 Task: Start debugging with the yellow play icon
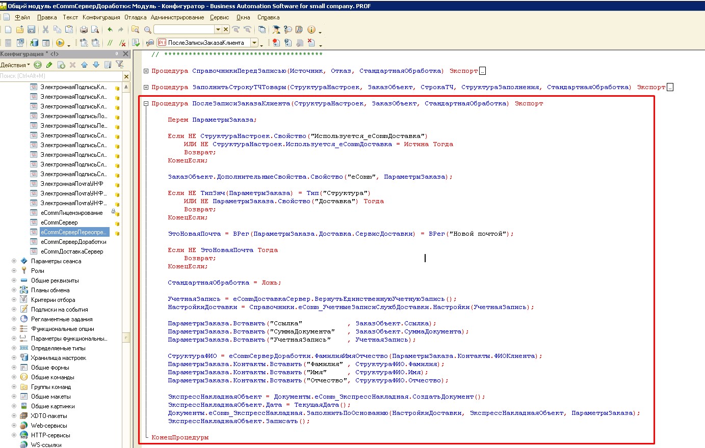point(60,43)
